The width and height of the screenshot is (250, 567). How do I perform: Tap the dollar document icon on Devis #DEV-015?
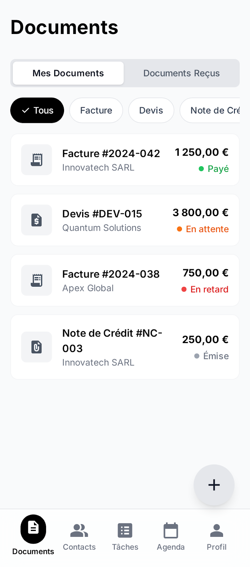(36, 220)
